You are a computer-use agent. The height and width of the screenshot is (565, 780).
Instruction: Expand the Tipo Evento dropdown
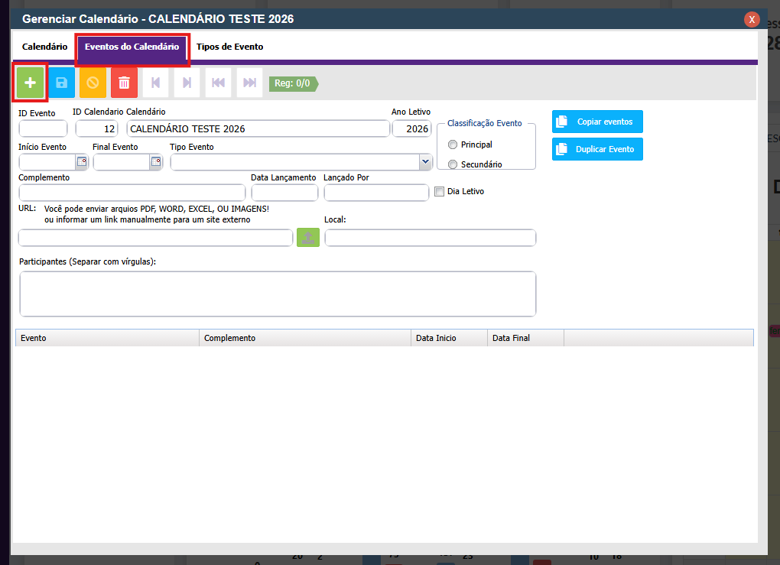[x=425, y=162]
